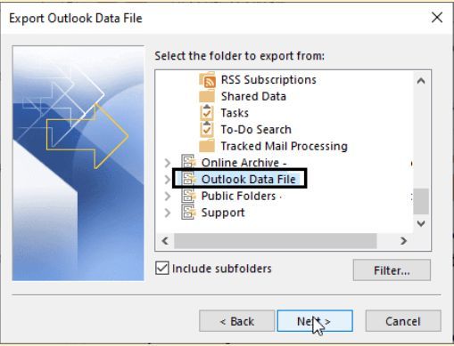The height and width of the screenshot is (346, 454).
Task: Select the Support data file icon
Action: coord(189,213)
